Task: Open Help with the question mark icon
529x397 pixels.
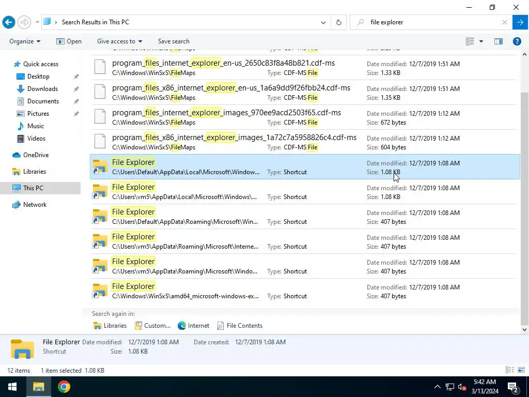Action: 517,41
